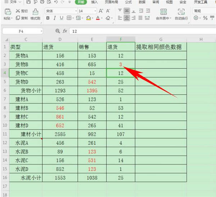Click the Cut (剪切) button
Image resolution: width=216 pixels, height=197 pixels.
(x=22, y=11)
